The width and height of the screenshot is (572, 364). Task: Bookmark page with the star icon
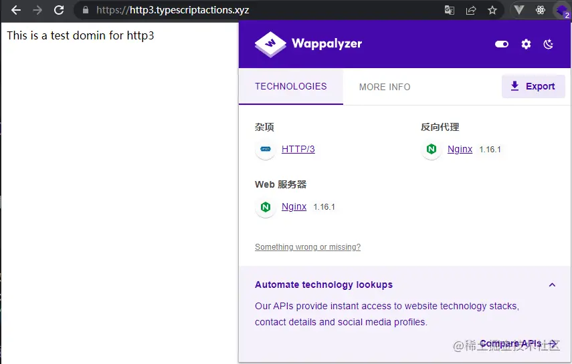492,10
